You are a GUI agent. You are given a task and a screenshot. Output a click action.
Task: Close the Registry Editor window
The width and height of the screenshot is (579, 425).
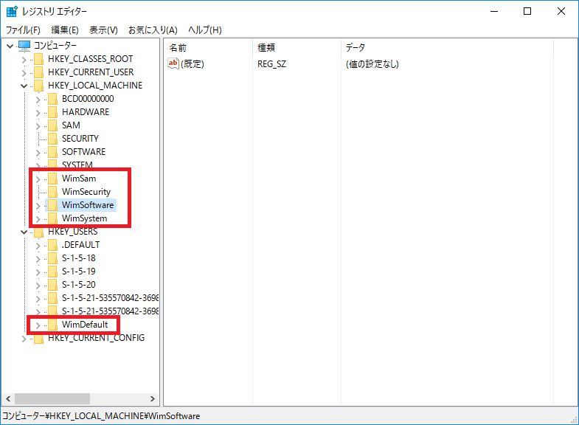click(561, 12)
